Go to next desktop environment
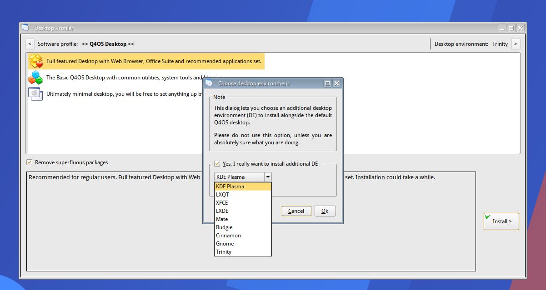This screenshot has height=290, width=546. click(x=516, y=44)
